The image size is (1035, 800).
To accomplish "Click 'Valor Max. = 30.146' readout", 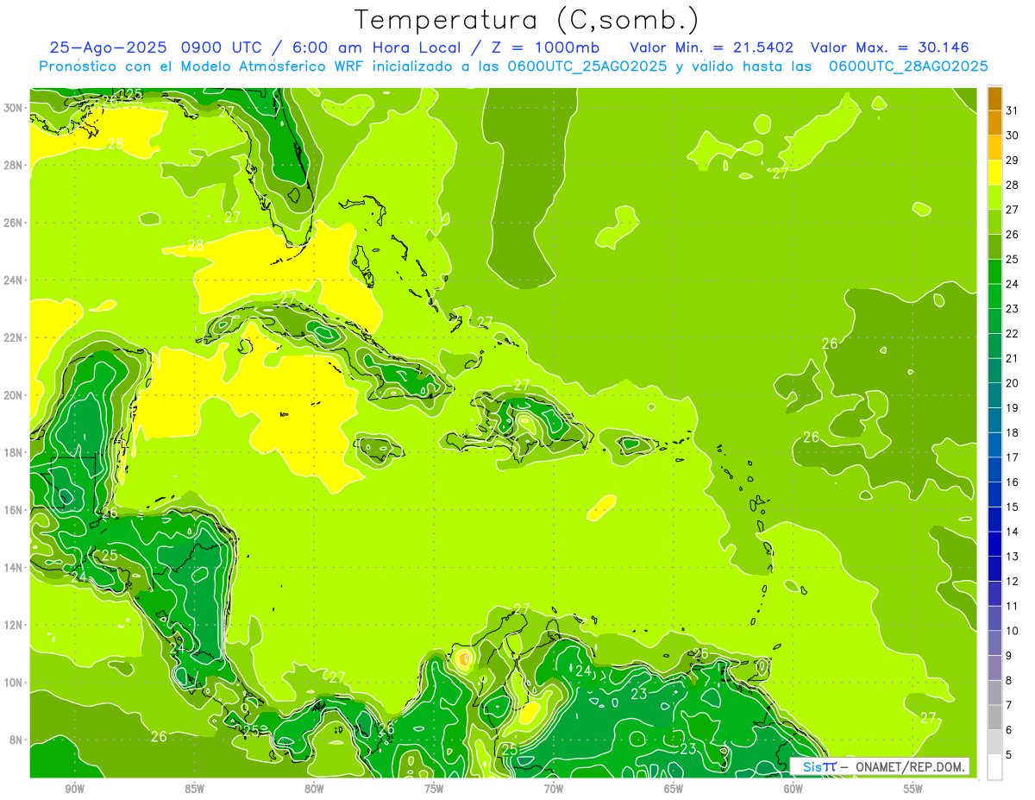I will (x=891, y=47).
